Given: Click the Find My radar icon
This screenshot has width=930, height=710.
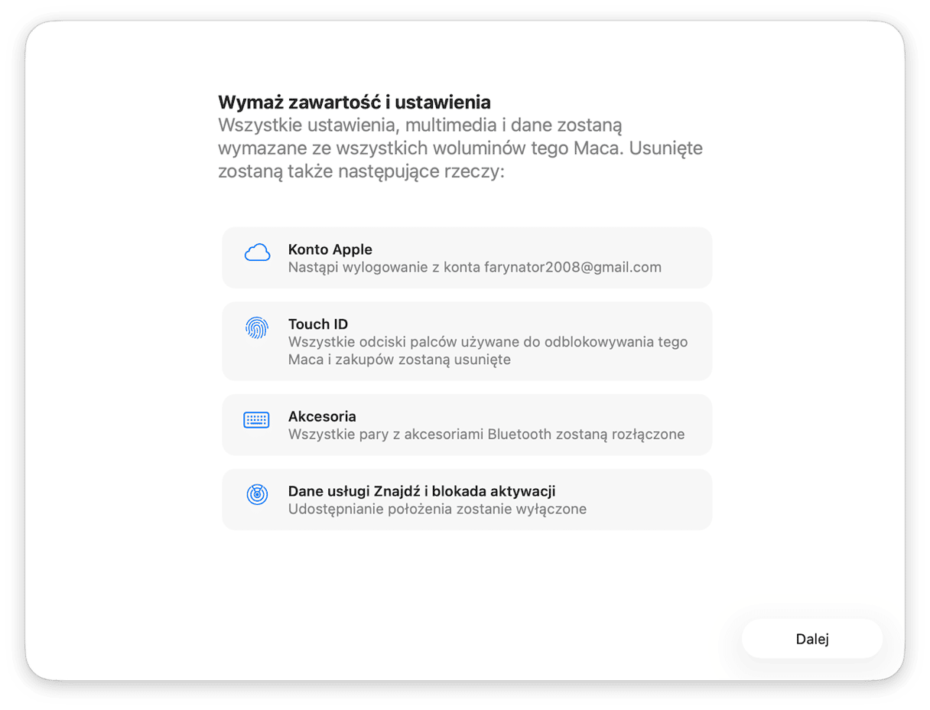Looking at the screenshot, I should (257, 494).
